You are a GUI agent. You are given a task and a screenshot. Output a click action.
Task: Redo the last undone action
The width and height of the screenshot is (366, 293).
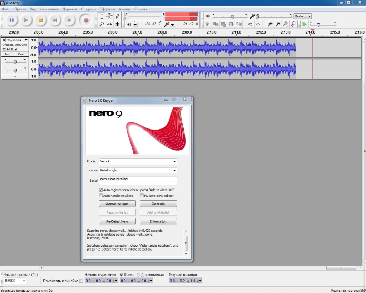coord(258,24)
